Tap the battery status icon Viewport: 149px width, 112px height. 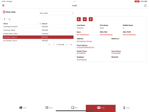146,1
